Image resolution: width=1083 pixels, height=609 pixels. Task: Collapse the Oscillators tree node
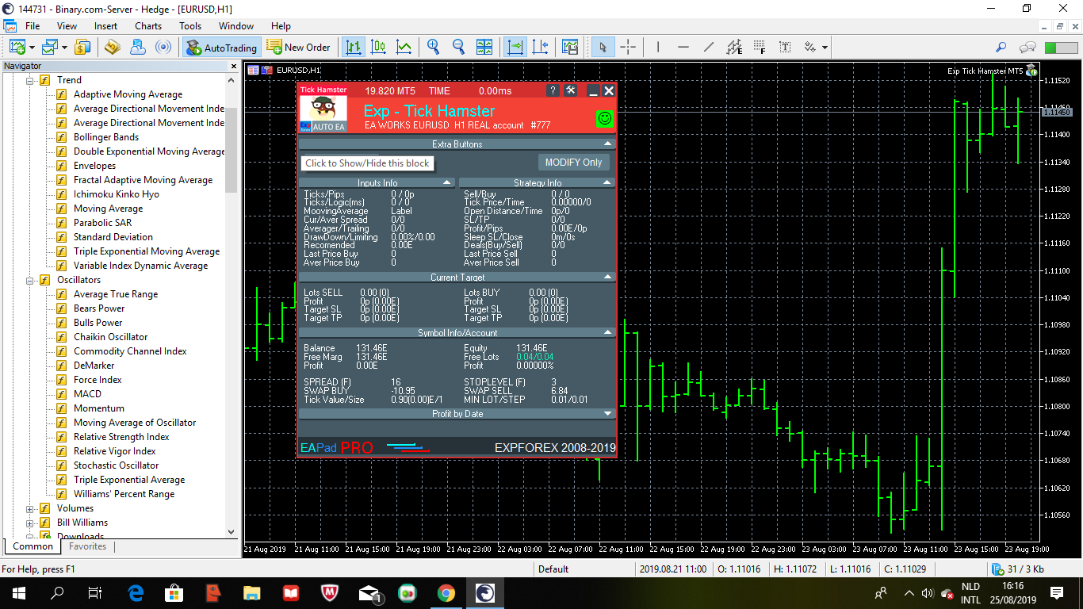pos(31,280)
